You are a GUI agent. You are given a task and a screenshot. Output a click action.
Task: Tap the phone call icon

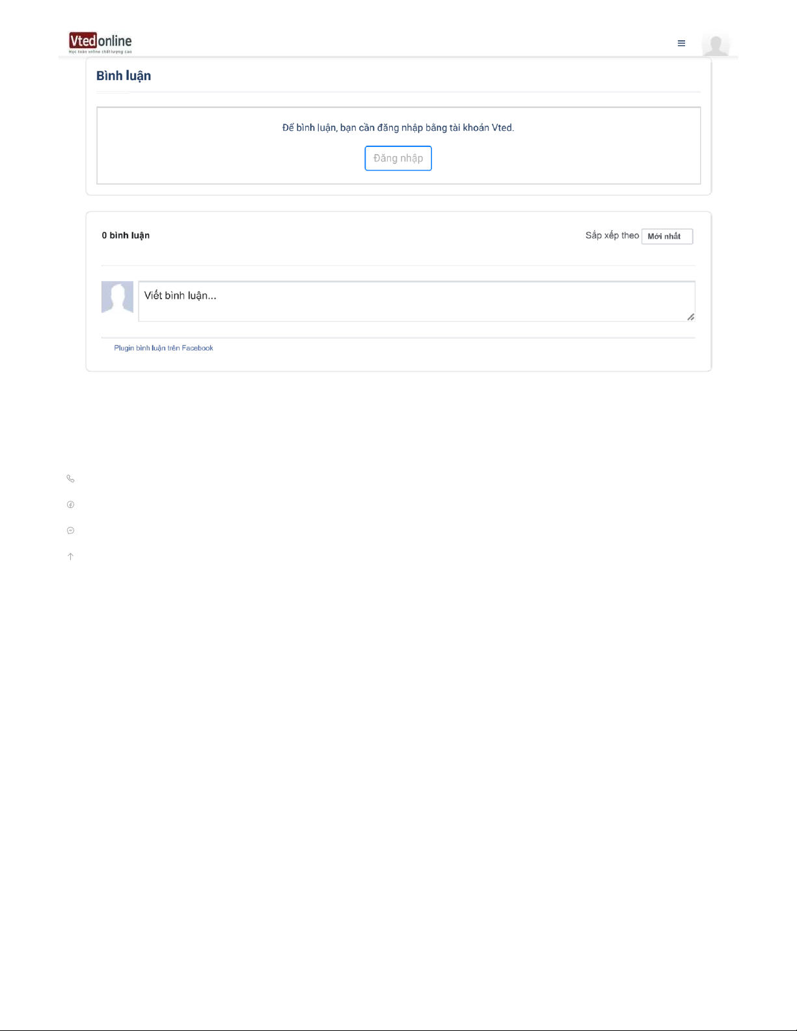pyautogui.click(x=70, y=479)
